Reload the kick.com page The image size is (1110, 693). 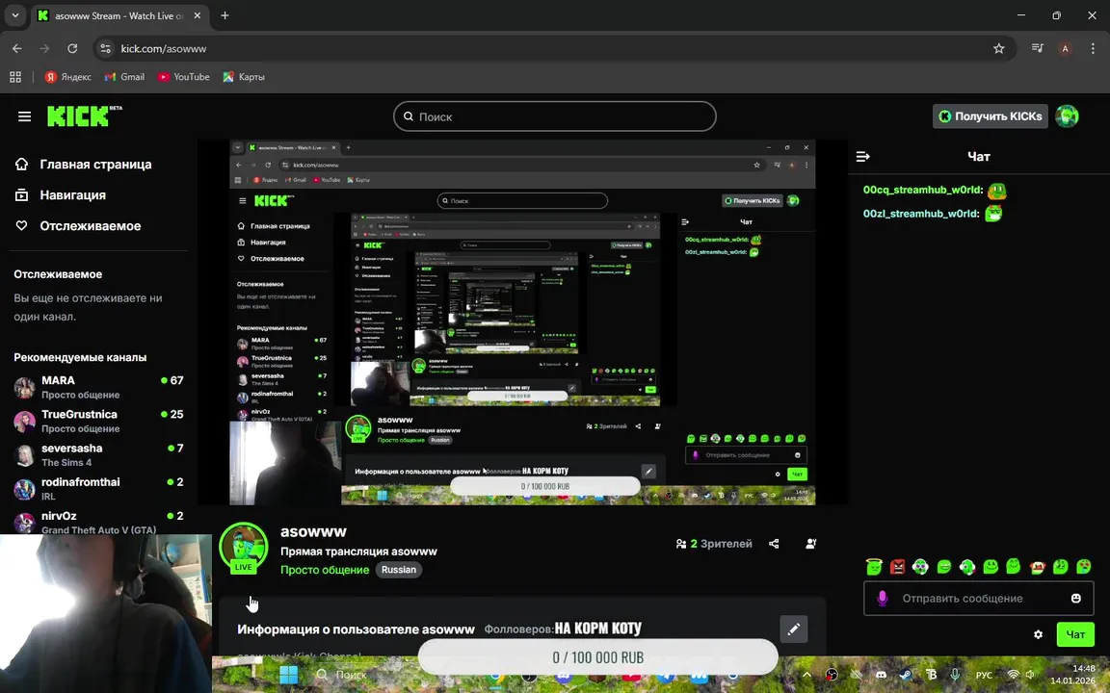pos(72,49)
